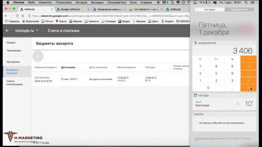
Task: Open the Яндекс bookmark
Action: pos(167,21)
